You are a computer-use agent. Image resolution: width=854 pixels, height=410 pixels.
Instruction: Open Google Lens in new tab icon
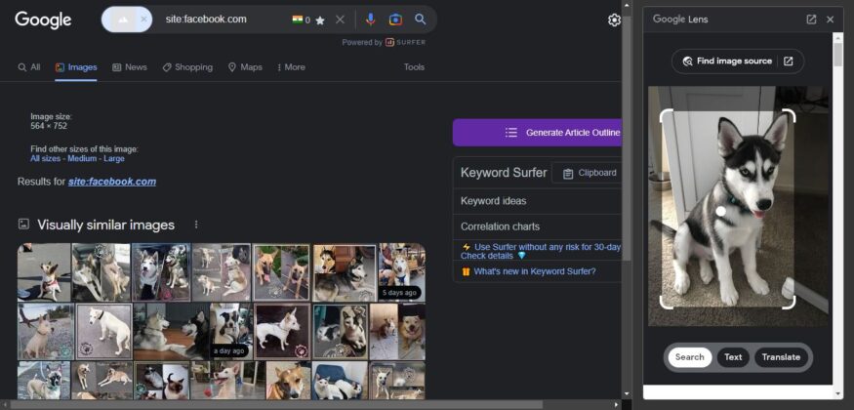tap(811, 19)
